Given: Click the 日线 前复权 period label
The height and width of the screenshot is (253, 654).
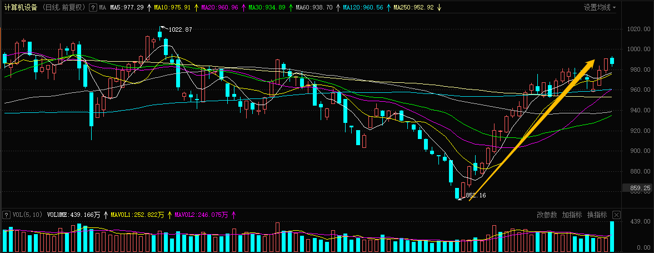Looking at the screenshot, I should [x=63, y=8].
